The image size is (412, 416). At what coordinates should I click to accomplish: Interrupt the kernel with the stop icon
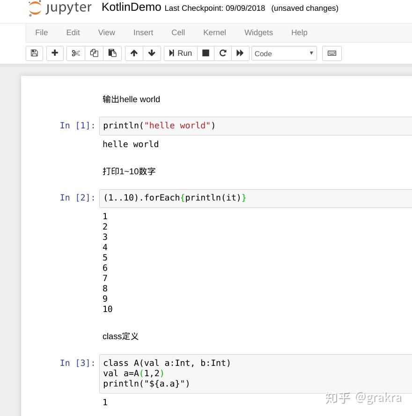[x=206, y=53]
